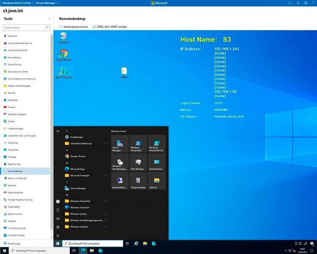
Task: Open PowerShell console icon in header
Action: click(290, 3)
